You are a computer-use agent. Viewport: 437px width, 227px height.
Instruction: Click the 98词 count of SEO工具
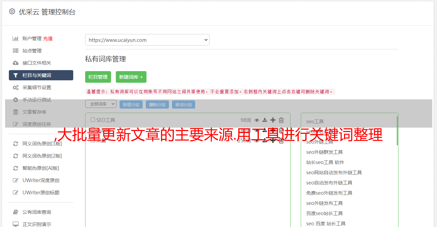(x=246, y=120)
